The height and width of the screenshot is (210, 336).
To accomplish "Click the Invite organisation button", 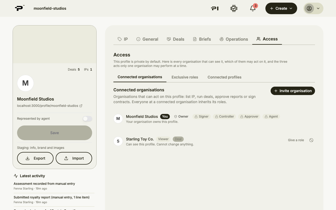I will pyautogui.click(x=293, y=91).
